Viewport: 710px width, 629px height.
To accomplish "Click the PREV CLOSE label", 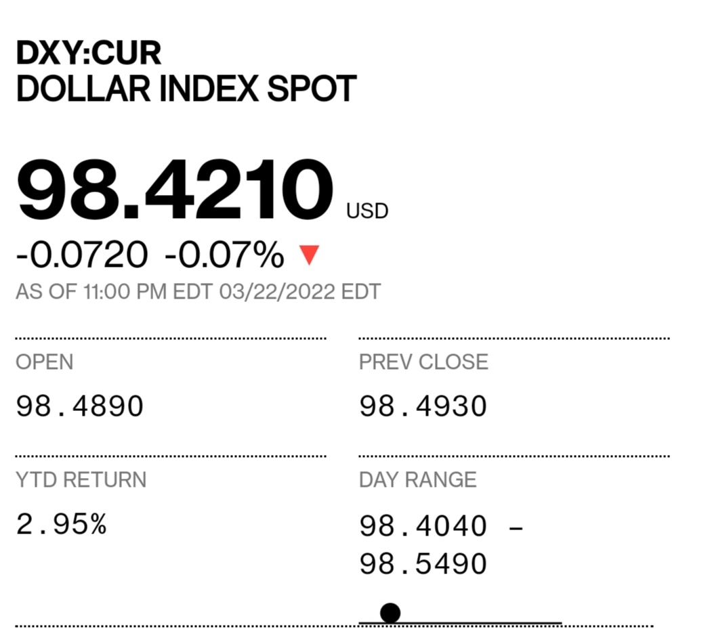I will coord(423,362).
